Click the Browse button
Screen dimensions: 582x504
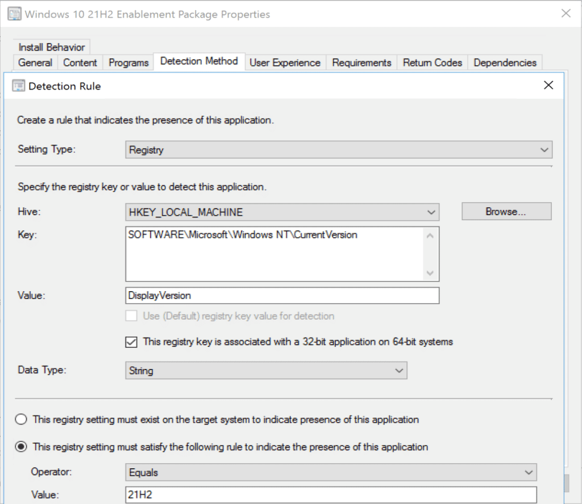tap(506, 211)
